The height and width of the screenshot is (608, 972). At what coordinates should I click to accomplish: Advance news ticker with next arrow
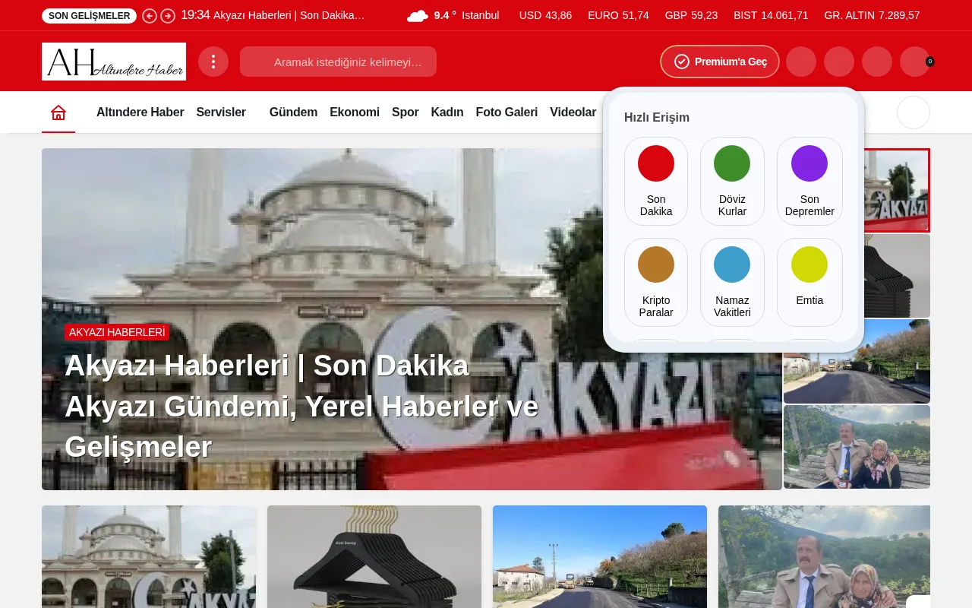point(167,15)
